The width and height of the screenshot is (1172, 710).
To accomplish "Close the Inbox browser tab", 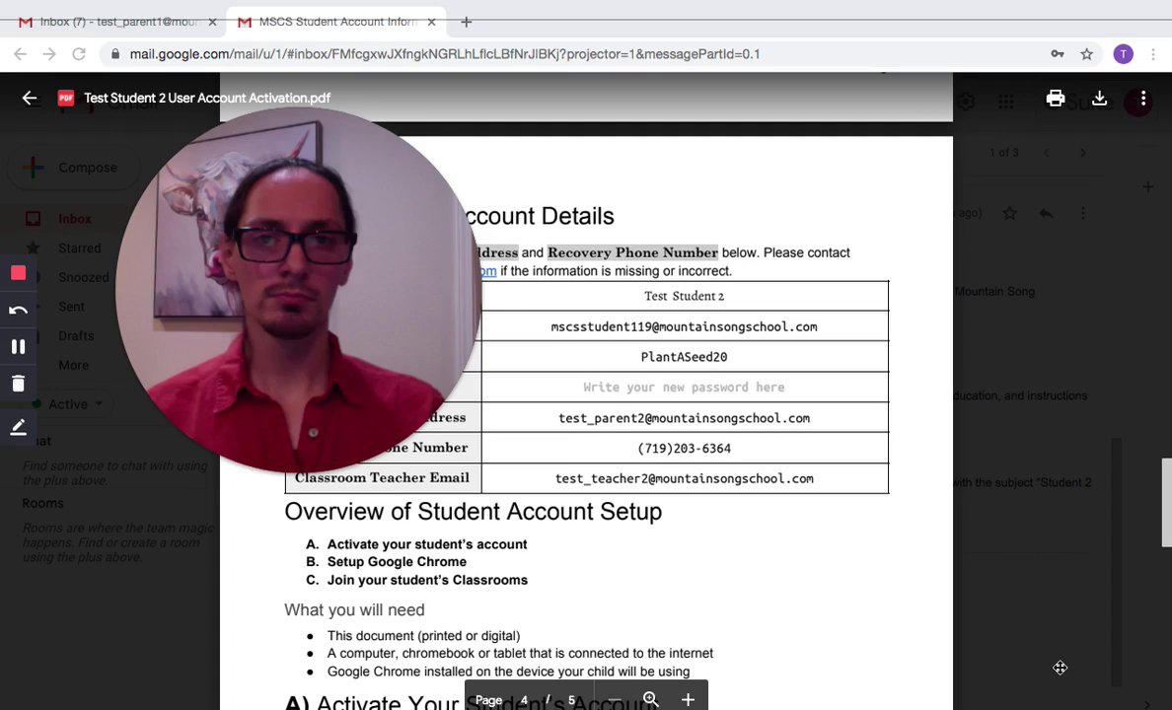I will pyautogui.click(x=212, y=22).
